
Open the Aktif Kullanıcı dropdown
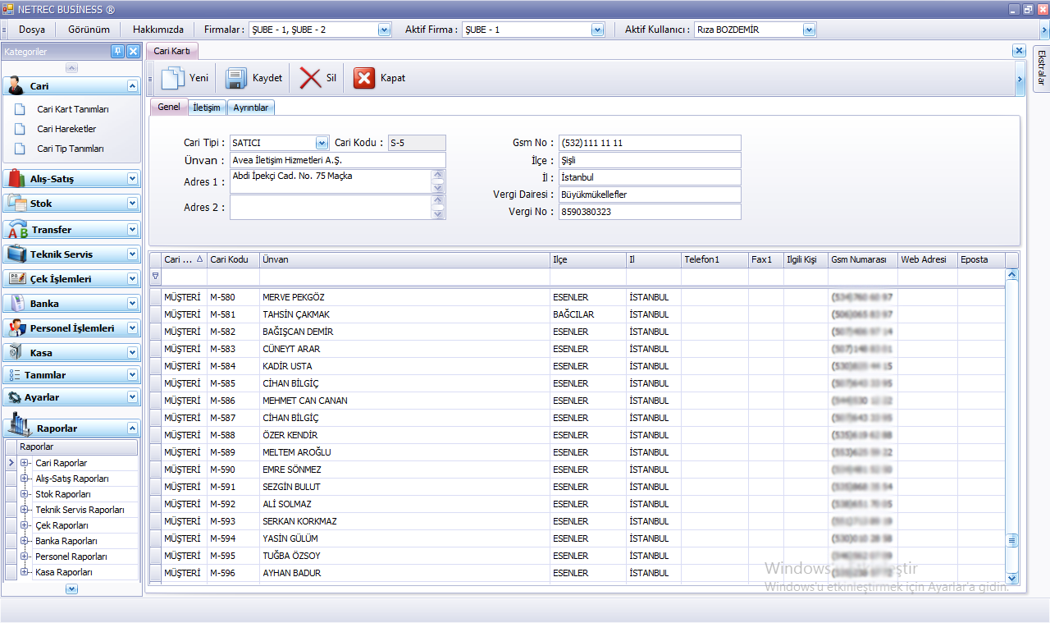809,30
